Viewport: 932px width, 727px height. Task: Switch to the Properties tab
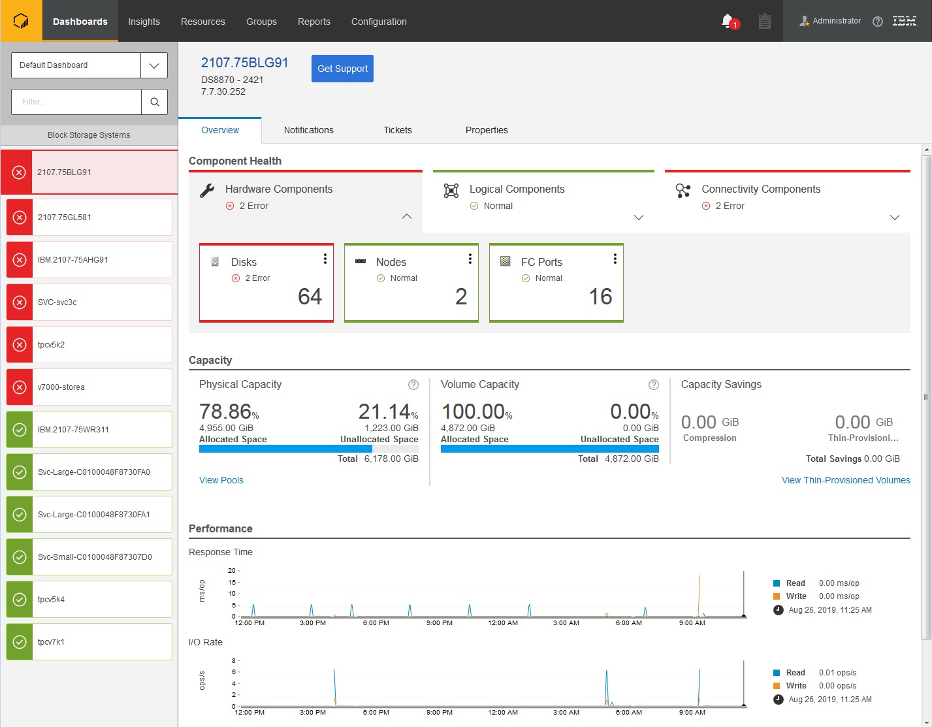tap(487, 130)
